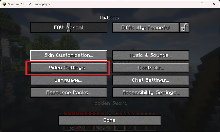Click the red hearts health bar
Image resolution: width=220 pixels, height=132 pixels.
coord(84,113)
